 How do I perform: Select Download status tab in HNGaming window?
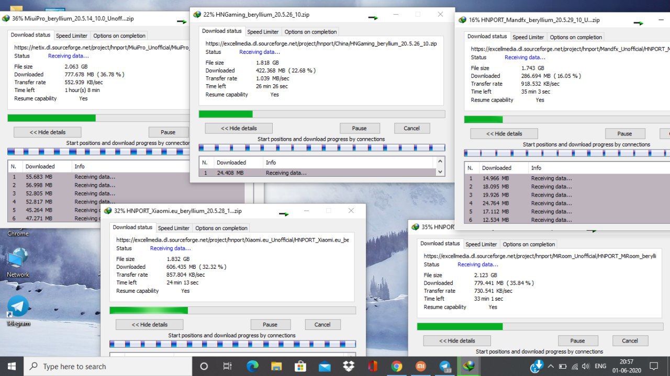[x=222, y=31]
